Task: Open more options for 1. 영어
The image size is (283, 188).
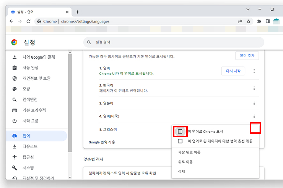Action: tap(254, 71)
